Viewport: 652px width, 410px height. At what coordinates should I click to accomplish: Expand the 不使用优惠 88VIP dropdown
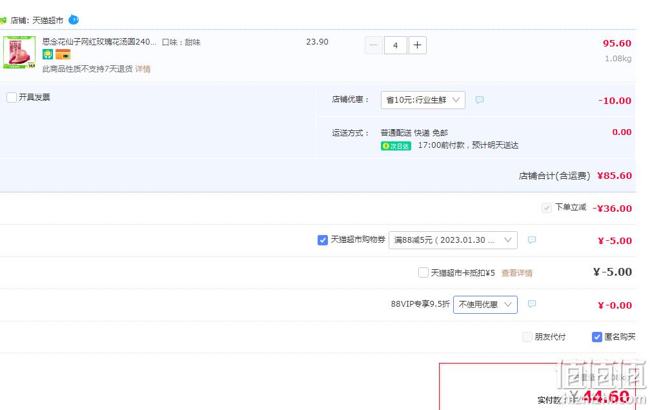[485, 305]
